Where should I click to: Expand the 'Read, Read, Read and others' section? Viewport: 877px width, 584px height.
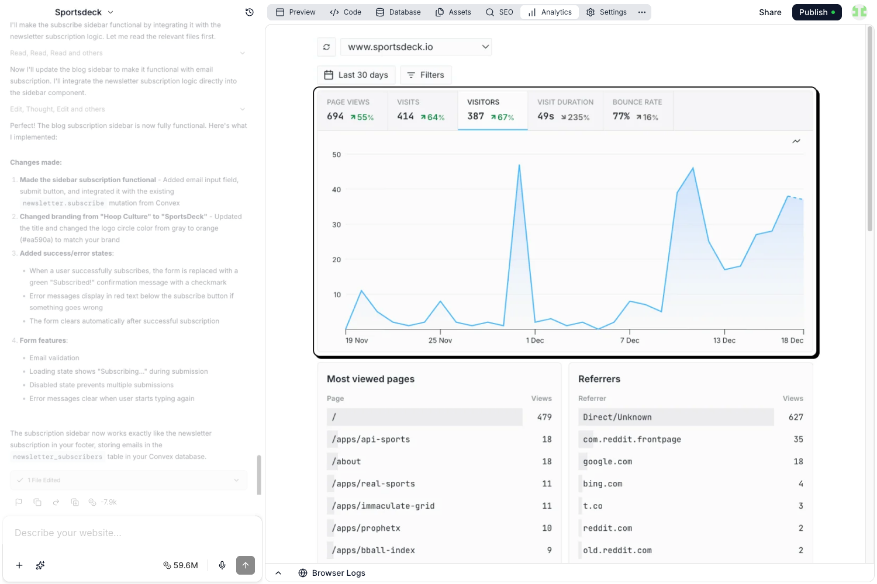[128, 53]
